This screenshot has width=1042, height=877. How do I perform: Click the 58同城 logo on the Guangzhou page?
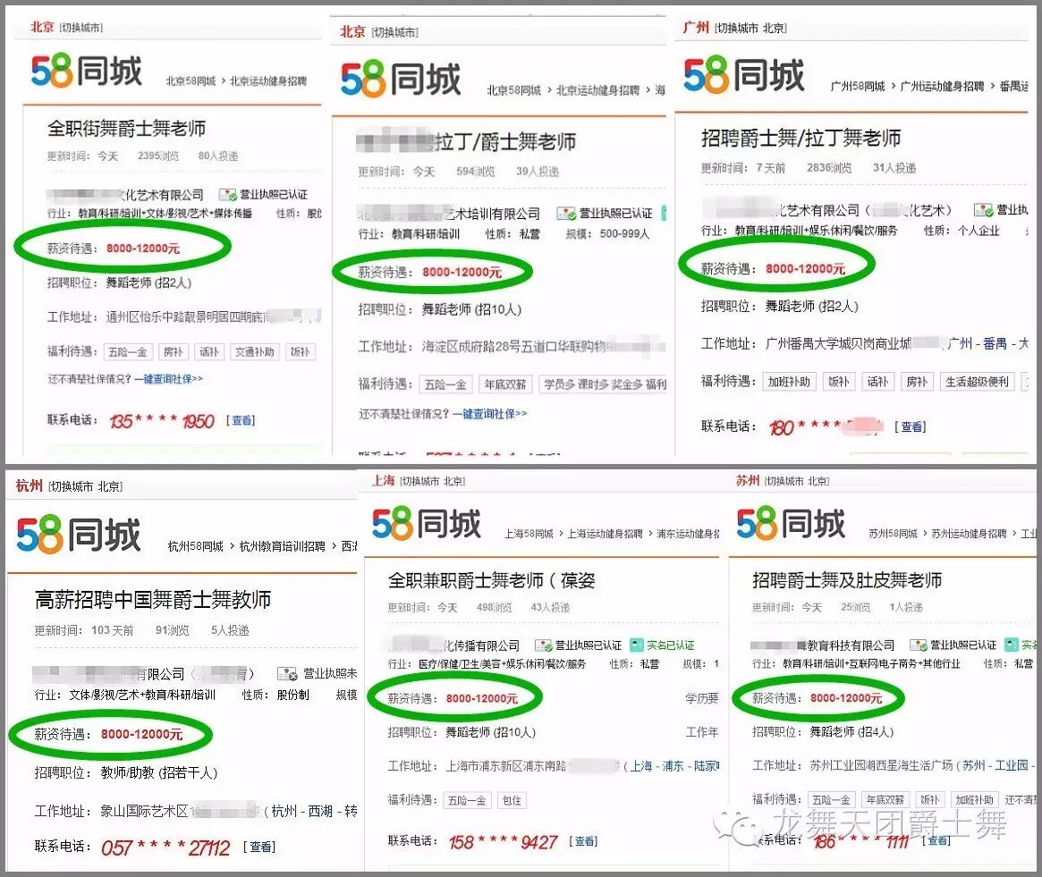tap(743, 75)
